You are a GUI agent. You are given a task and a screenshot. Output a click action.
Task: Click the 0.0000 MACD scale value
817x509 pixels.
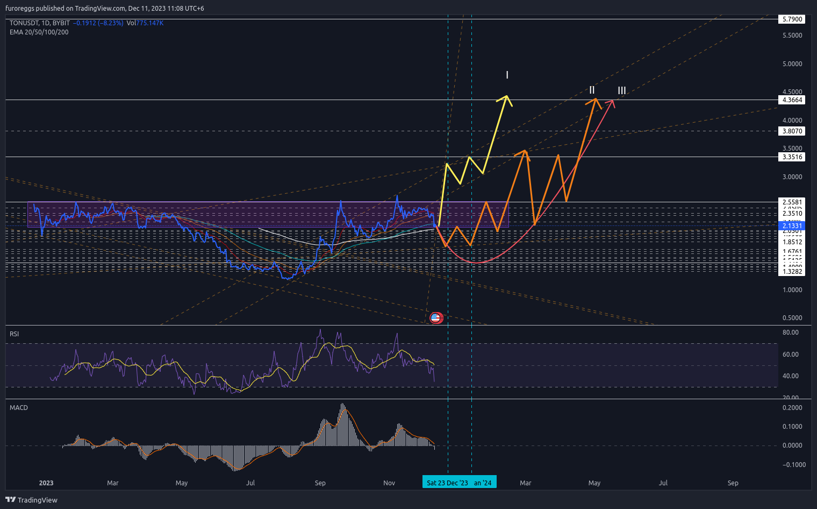point(792,446)
